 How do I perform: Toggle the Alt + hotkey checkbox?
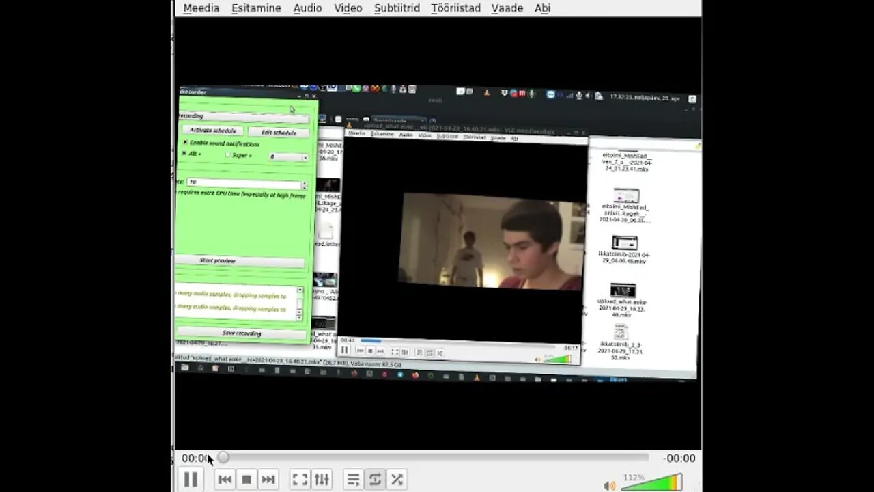pos(184,153)
